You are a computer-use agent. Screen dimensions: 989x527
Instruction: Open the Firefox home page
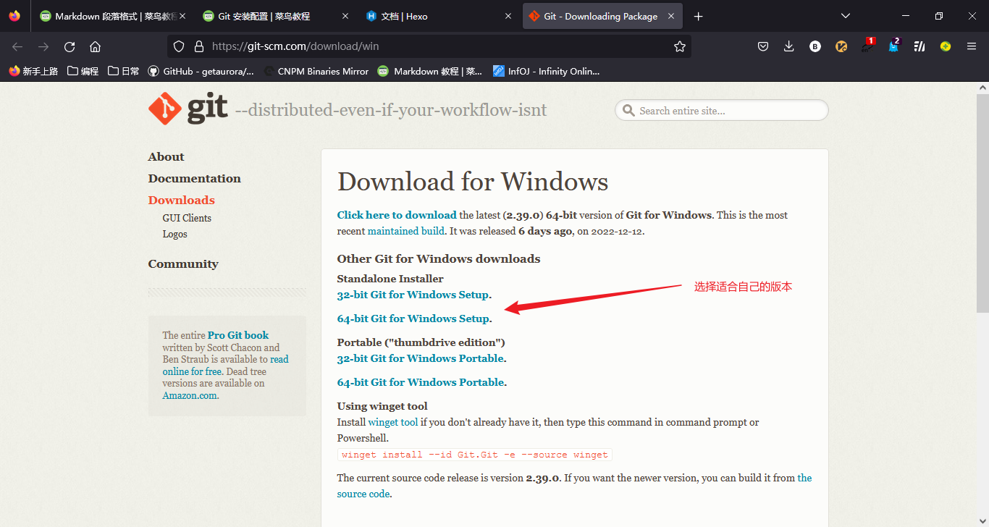coord(95,46)
